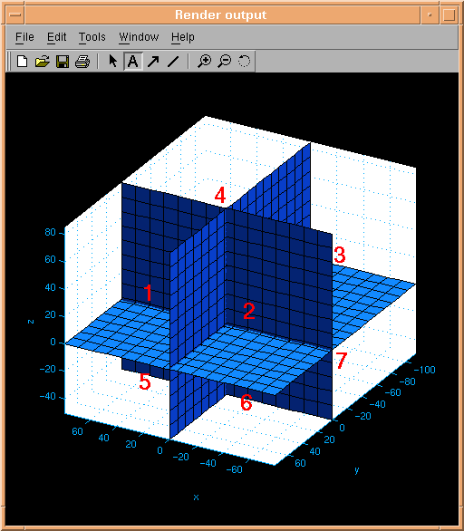464x531 pixels.
Task: Select the insert arrow tool
Action: 153,62
